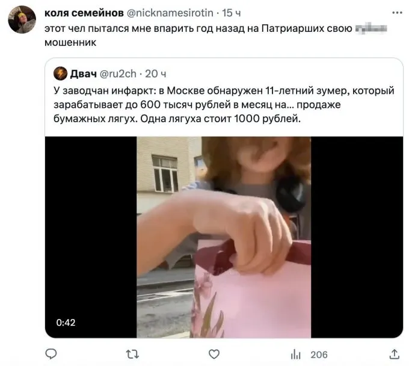Open the Двач account name in quote
Image resolution: width=409 pixels, height=366 pixels.
(83, 74)
